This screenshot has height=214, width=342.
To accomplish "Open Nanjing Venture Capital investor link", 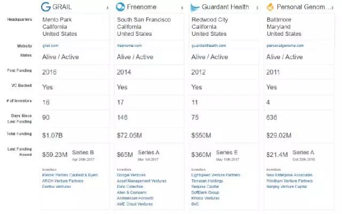I will [x=285, y=187].
